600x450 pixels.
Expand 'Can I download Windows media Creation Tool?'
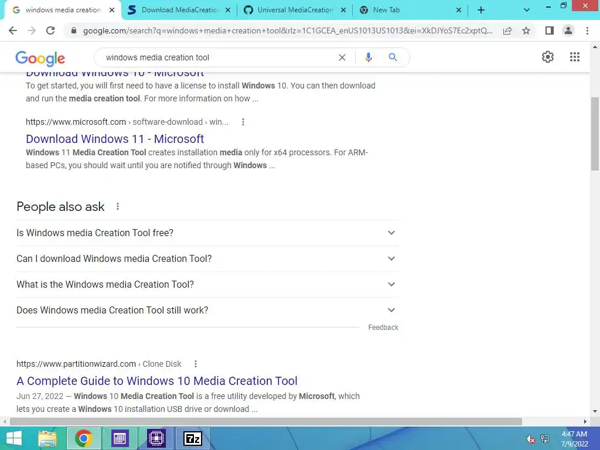click(x=207, y=258)
